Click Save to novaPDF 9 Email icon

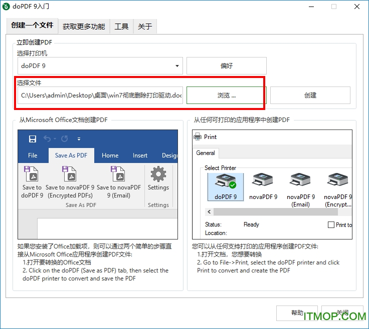(119, 175)
